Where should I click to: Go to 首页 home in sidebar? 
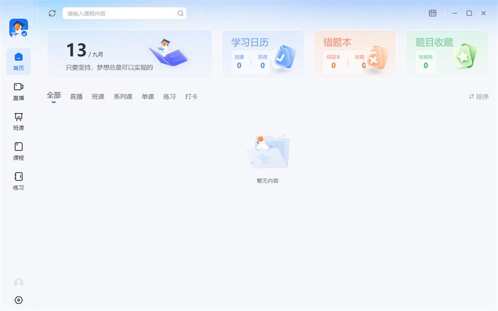tap(19, 62)
